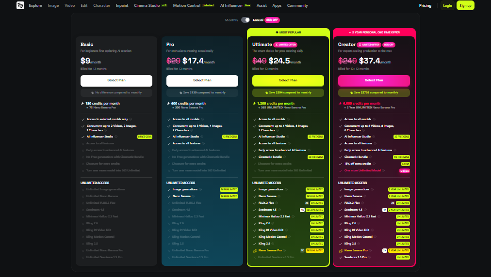Image resolution: width=491 pixels, height=277 pixels.
Task: Click info icon next to Creator '15% off extra credits'
Action: point(374,164)
